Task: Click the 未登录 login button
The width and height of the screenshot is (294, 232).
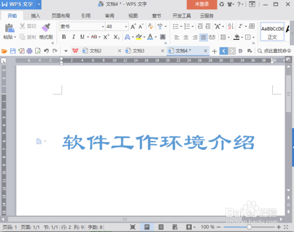Action: click(x=202, y=4)
